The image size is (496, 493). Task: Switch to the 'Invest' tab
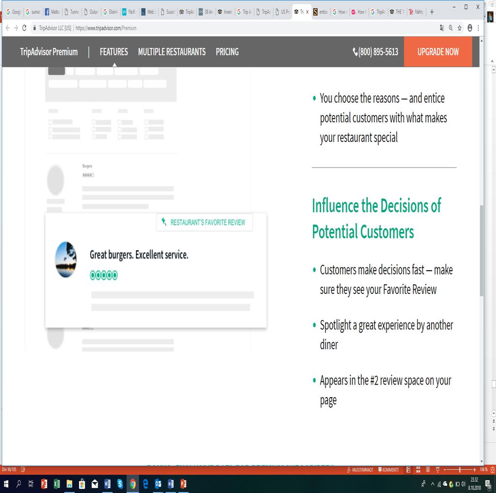tap(225, 12)
